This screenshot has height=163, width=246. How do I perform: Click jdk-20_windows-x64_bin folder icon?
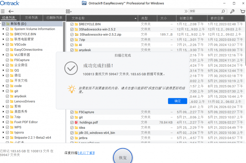pyautogui.click(x=76, y=133)
